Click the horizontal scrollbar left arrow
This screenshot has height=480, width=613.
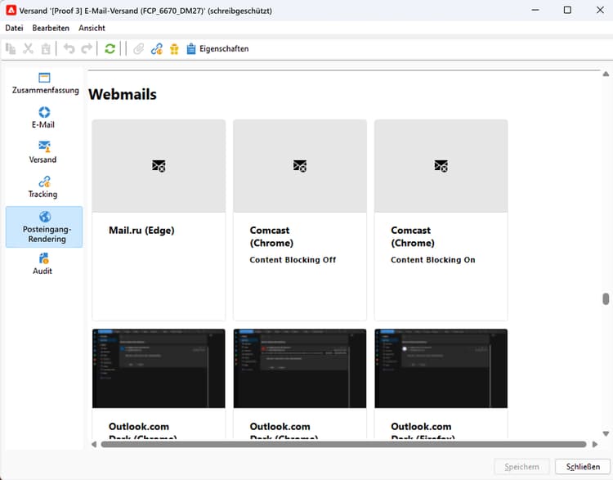tap(94, 444)
